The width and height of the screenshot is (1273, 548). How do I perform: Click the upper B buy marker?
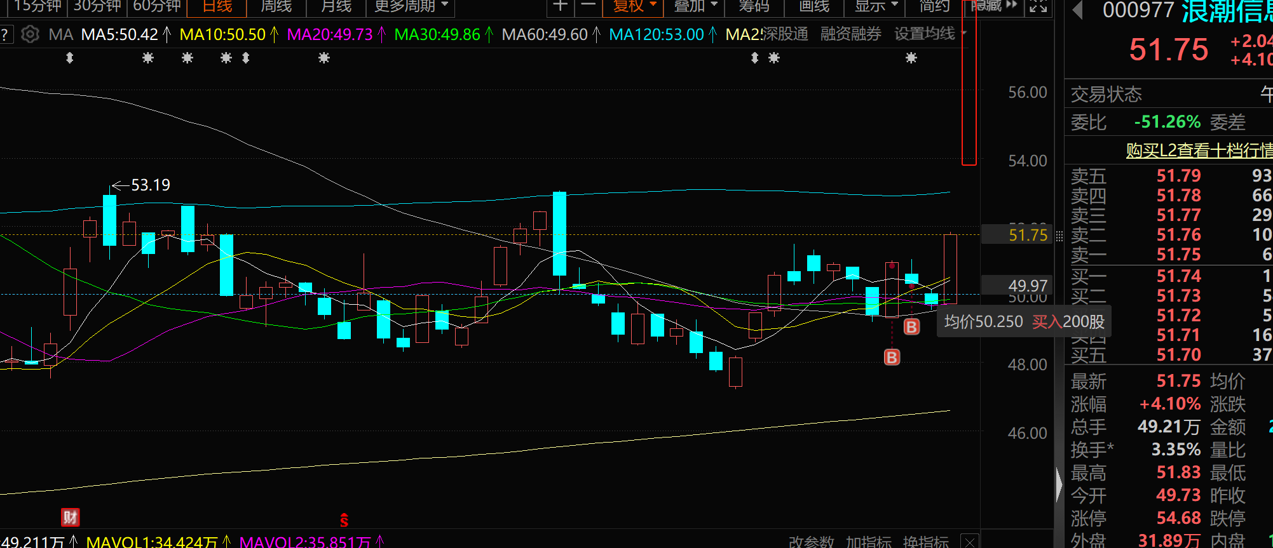[x=911, y=326]
